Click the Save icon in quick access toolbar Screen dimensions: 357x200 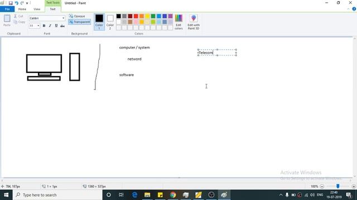pos(11,3)
